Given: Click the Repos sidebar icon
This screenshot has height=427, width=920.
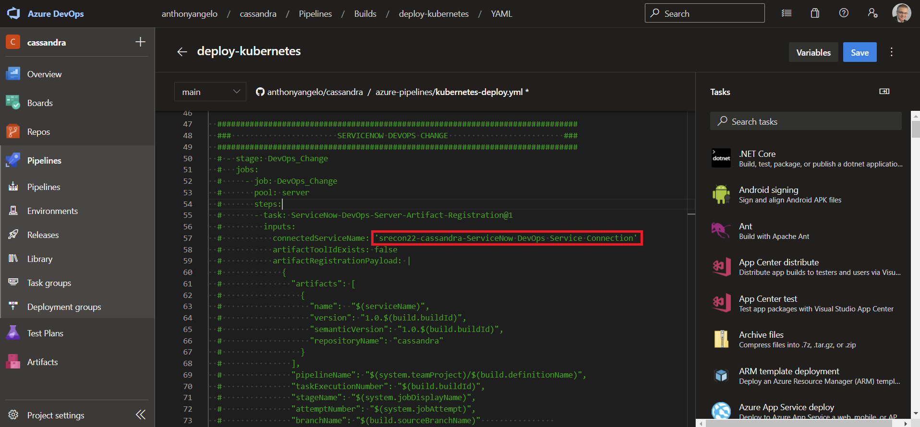Looking at the screenshot, I should (x=13, y=131).
